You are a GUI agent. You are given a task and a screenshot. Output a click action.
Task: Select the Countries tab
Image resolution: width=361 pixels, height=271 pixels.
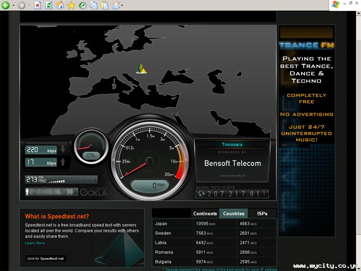click(x=234, y=214)
